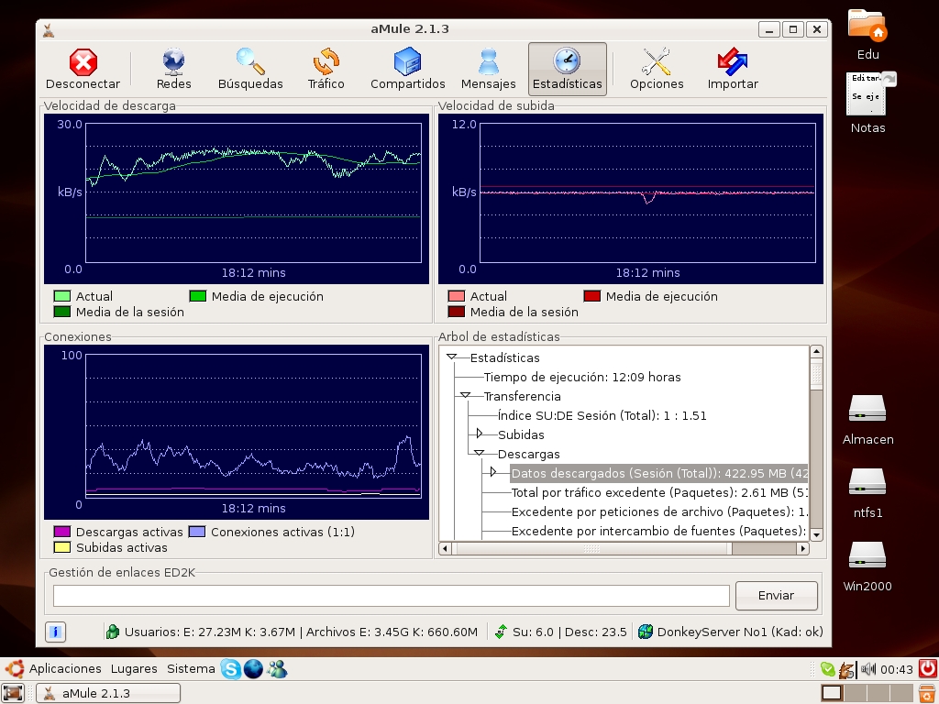
Task: Click the Subidas activas color swatch
Action: click(62, 547)
